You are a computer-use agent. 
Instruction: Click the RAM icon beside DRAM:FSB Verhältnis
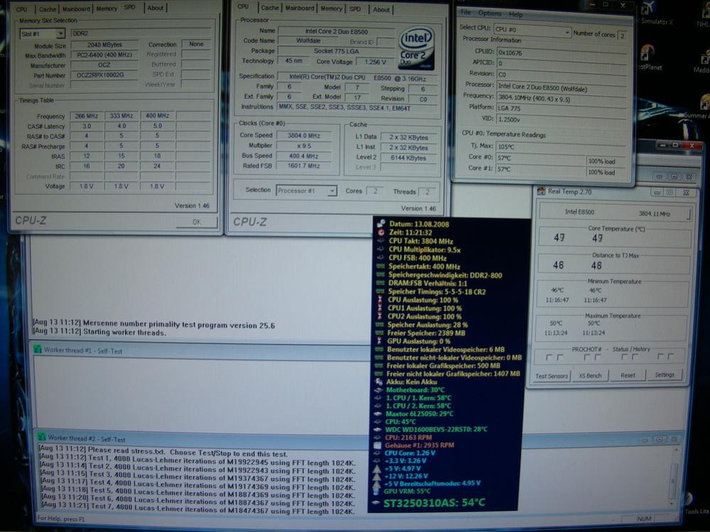tap(380, 283)
